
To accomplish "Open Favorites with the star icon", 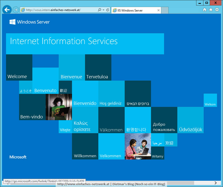I will click(x=211, y=10).
